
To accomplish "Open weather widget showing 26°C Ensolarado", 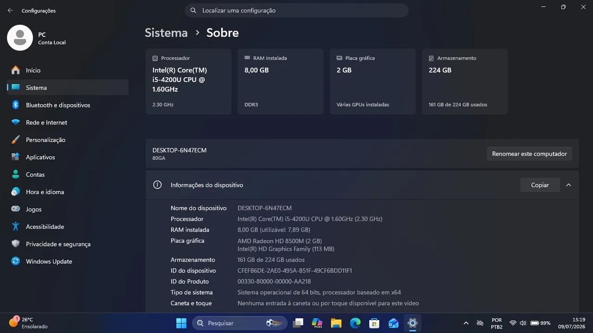I will pos(29,323).
